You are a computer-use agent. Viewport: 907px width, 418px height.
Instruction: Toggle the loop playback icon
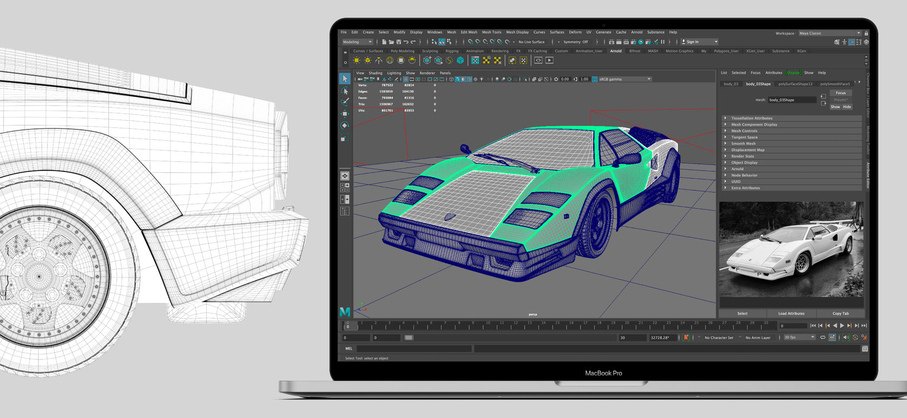[x=823, y=338]
